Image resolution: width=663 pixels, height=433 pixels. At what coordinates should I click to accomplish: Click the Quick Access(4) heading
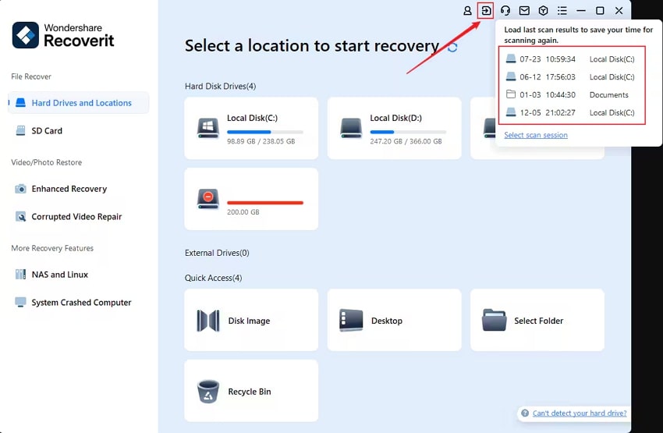point(213,278)
